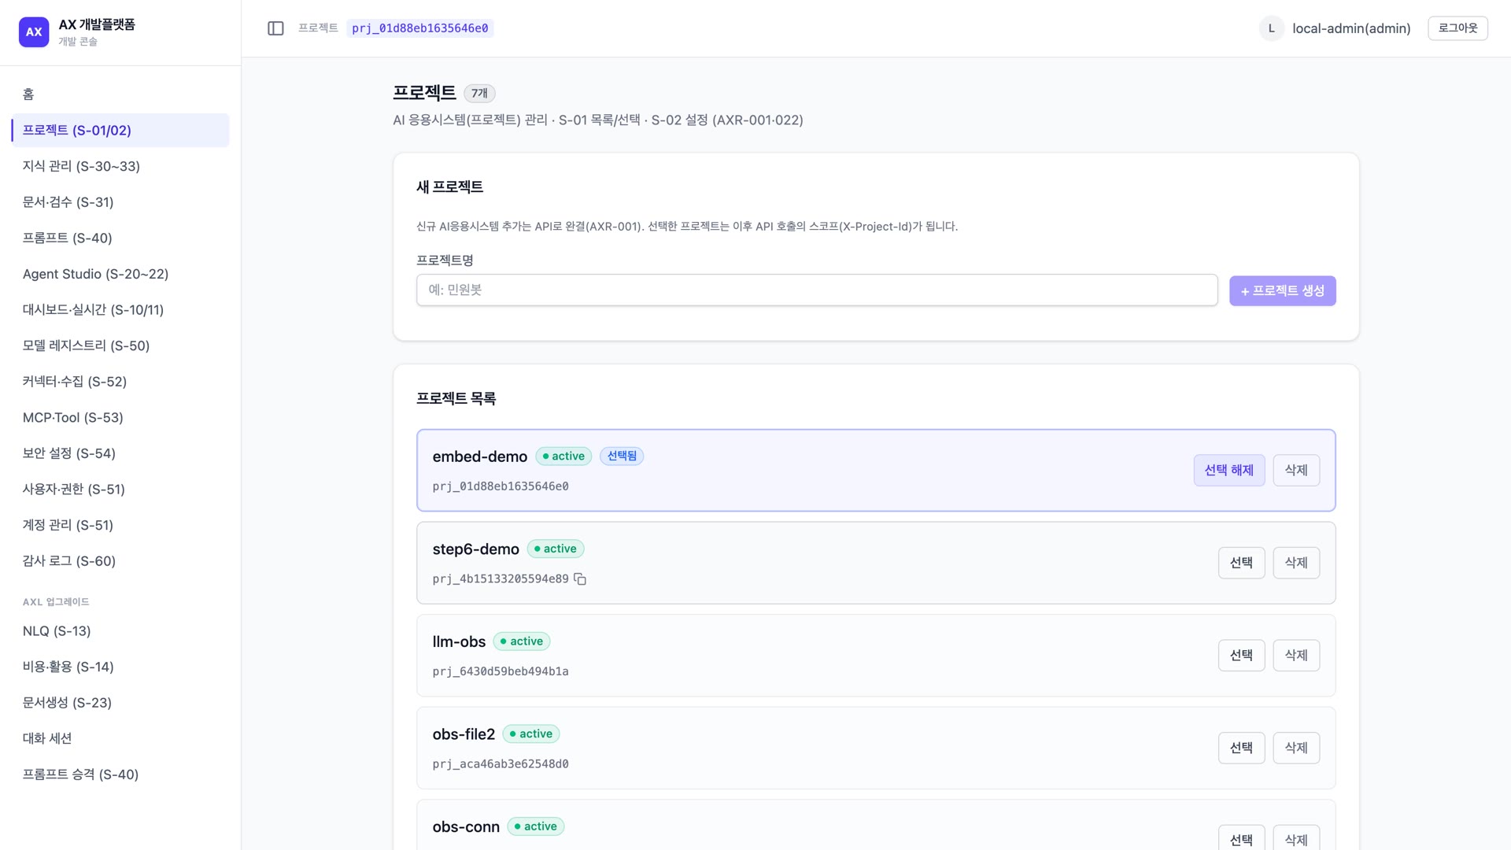Open 문서·검수 (S-31) page

pyautogui.click(x=120, y=202)
